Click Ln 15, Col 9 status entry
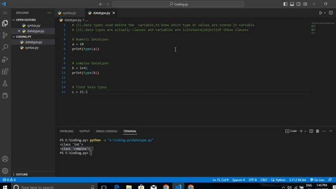The height and width of the screenshot is (189, 336). [x=220, y=180]
